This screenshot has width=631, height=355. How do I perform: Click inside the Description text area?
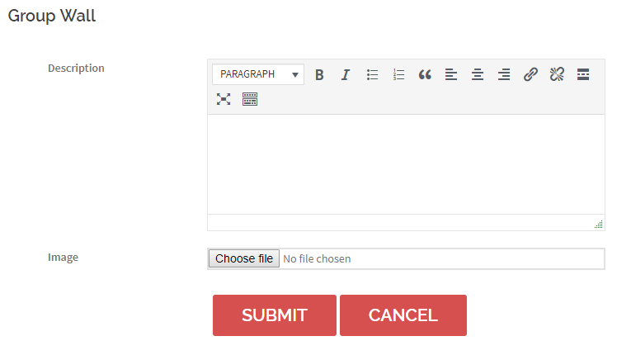click(x=405, y=163)
